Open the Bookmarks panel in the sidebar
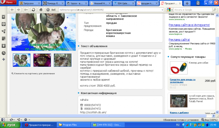 tap(3, 17)
